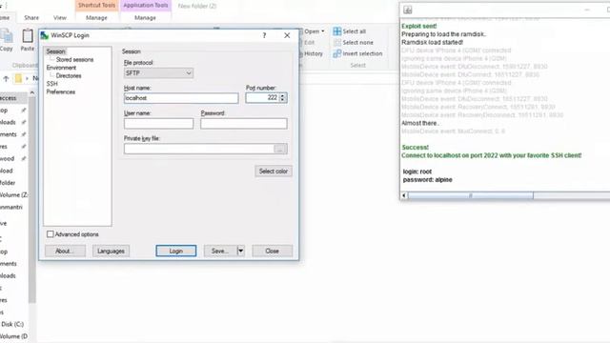Click the About button
The image size is (610, 343).
[x=65, y=251]
